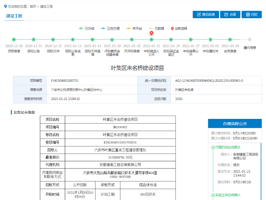Click project code E341504001000753
266x200 pixels.
pos(65,80)
